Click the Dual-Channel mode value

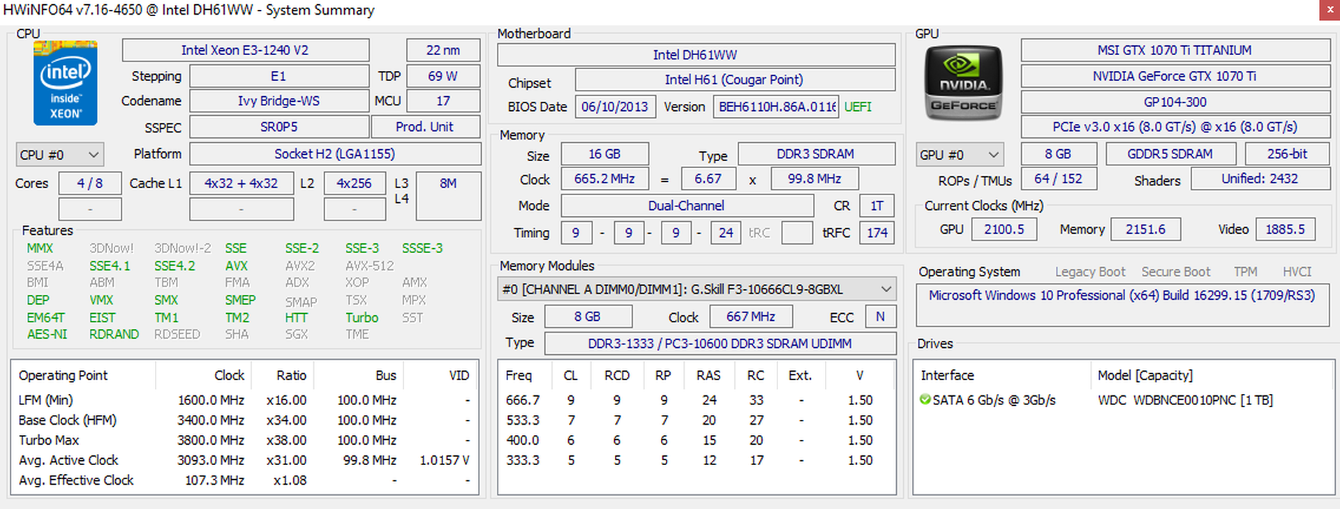pos(687,206)
